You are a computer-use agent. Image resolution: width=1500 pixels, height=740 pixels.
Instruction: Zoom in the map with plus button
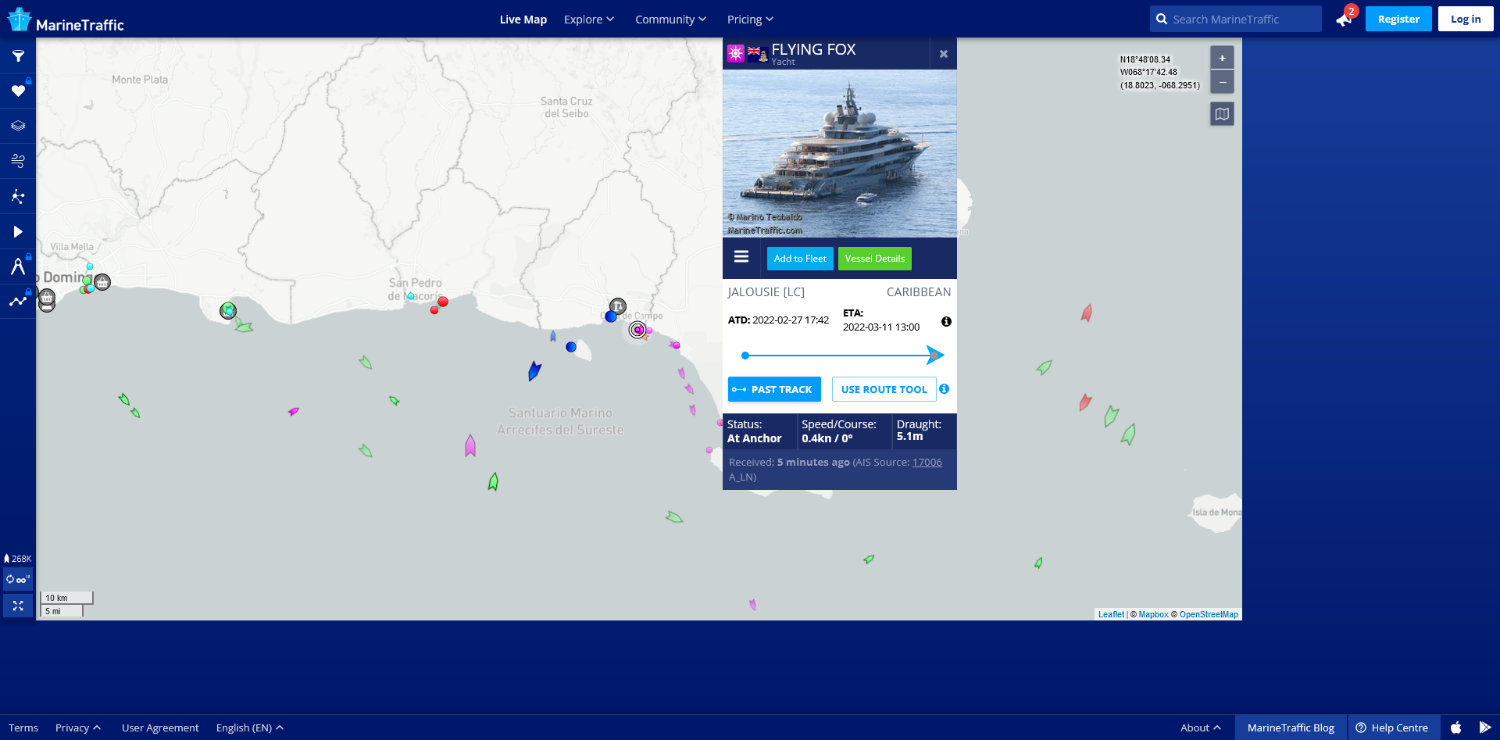click(x=1223, y=58)
